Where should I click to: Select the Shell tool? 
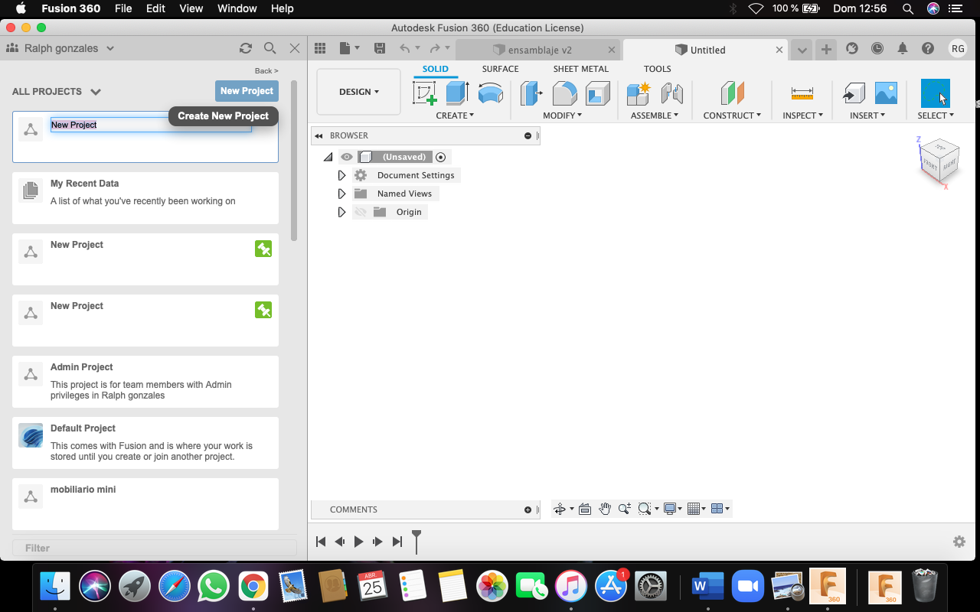click(597, 93)
